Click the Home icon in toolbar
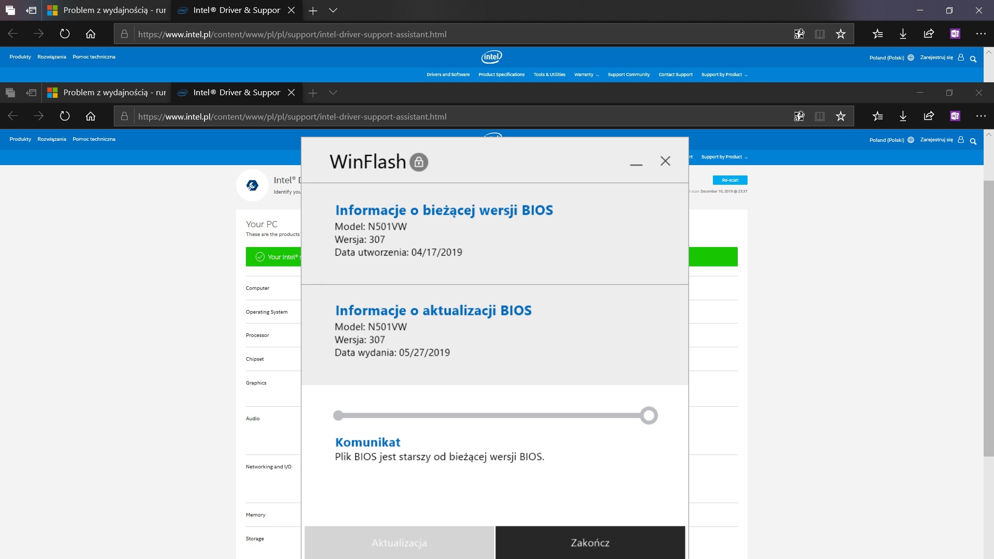 click(91, 34)
